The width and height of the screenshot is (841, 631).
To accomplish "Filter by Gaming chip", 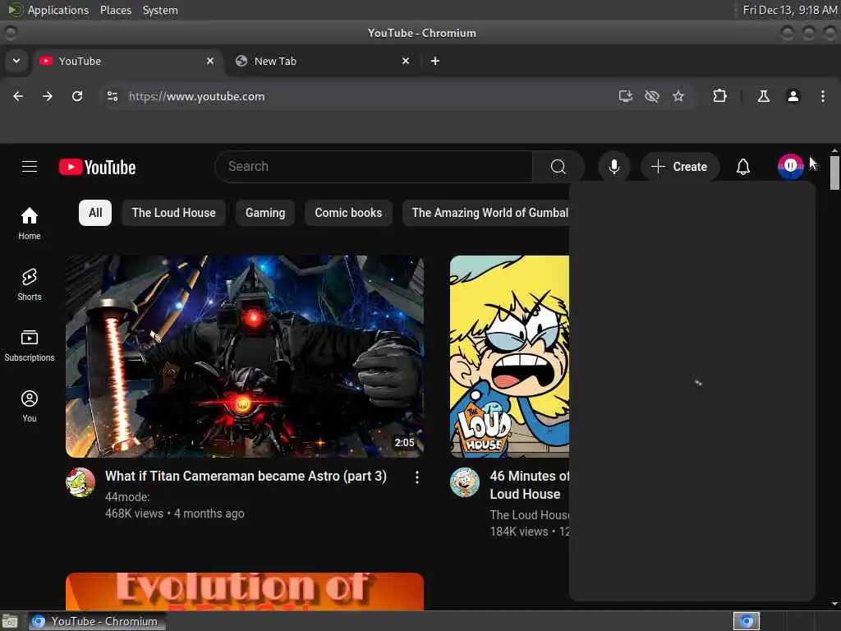I will coord(265,213).
